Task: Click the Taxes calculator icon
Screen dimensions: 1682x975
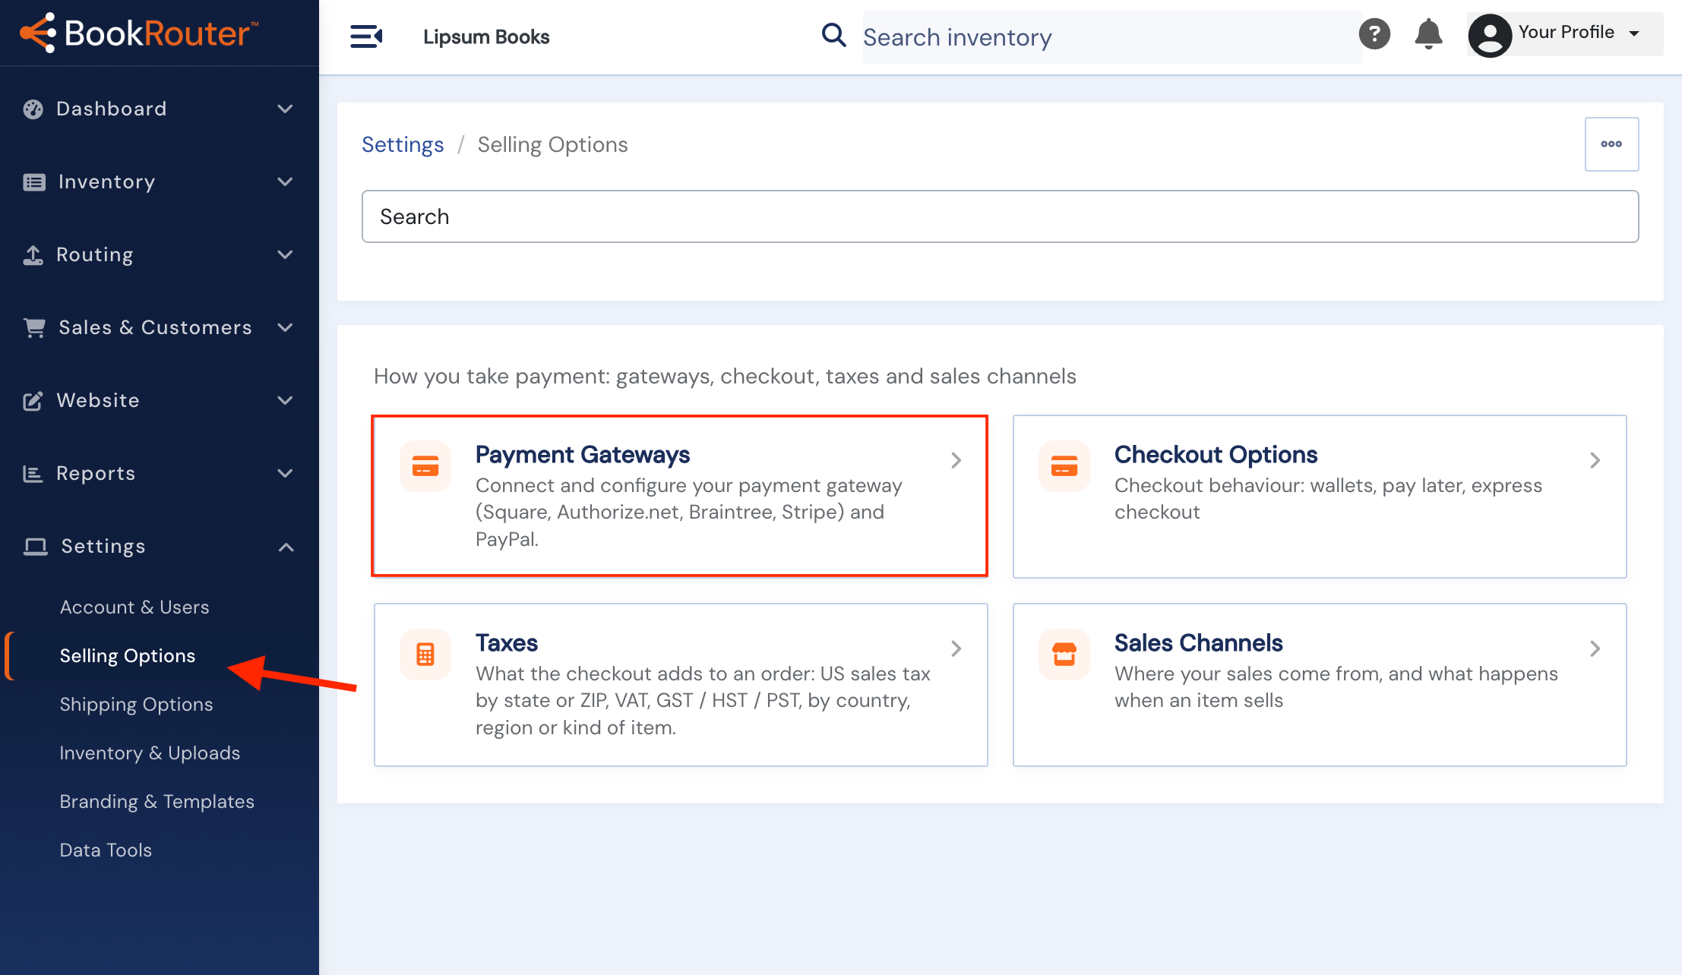Action: [x=425, y=655]
